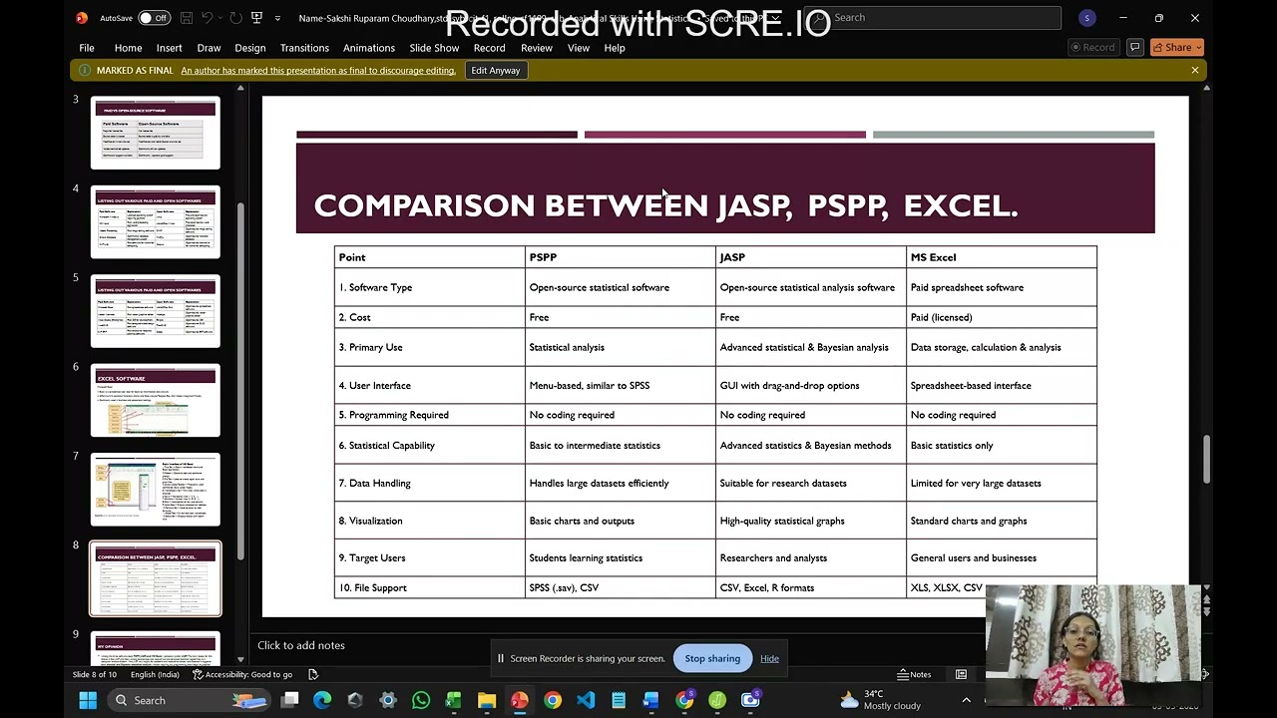Open WhatsApp from the taskbar
This screenshot has width=1277, height=718.
click(x=421, y=700)
